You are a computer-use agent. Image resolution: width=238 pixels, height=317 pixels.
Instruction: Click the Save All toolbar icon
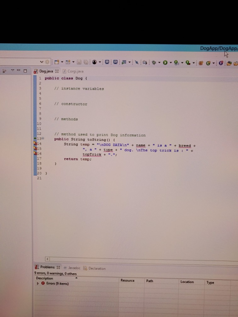(x=86, y=62)
